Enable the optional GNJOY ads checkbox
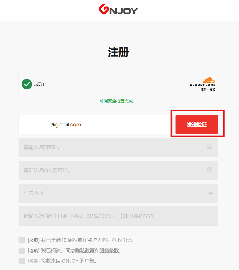 pos(22,261)
